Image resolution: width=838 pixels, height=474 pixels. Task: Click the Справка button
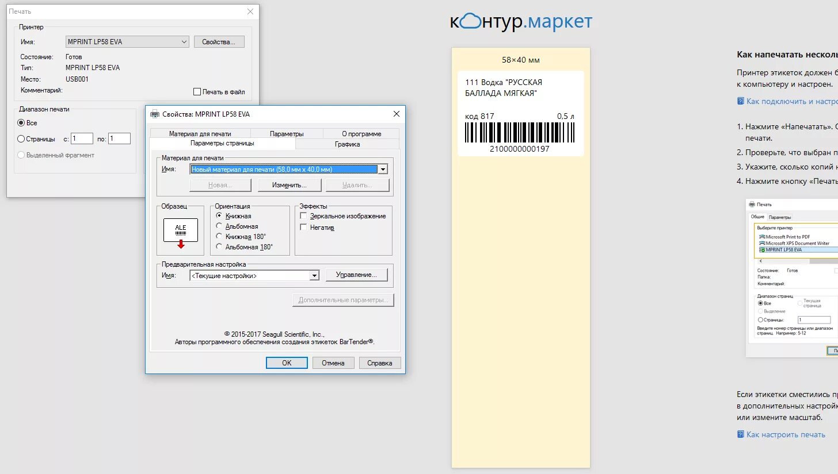click(x=380, y=363)
